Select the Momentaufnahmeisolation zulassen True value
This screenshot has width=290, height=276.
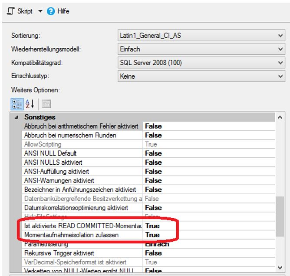pos(152,235)
